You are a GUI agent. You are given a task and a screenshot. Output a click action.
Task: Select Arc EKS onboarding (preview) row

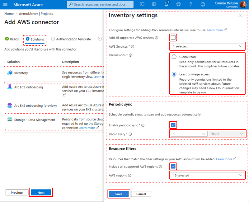(x=54, y=107)
